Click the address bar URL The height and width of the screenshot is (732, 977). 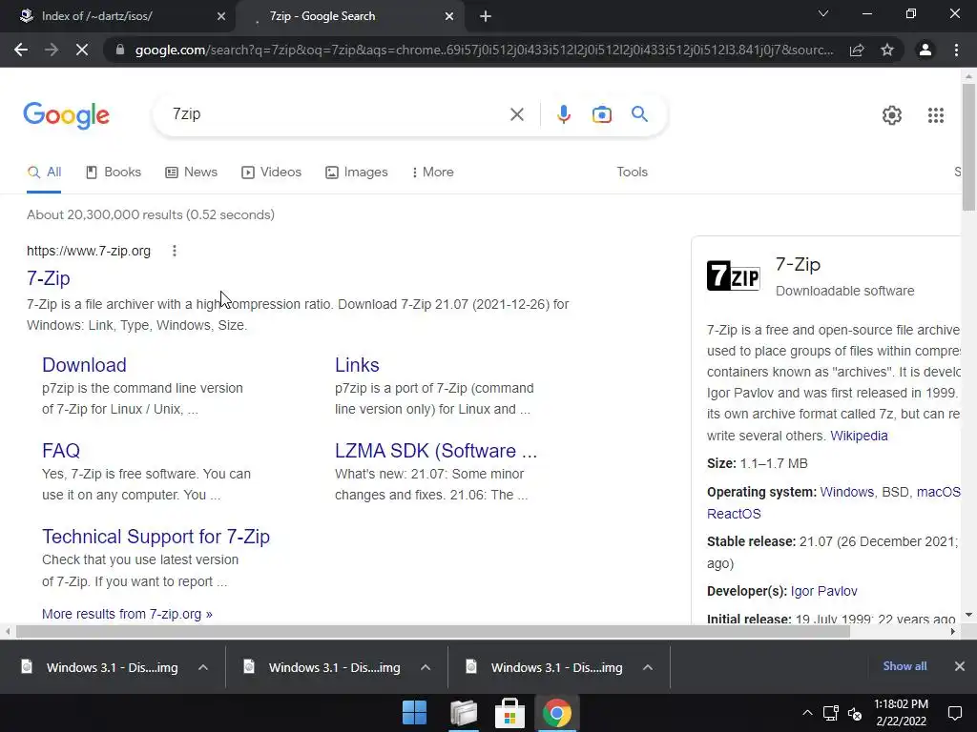pos(484,50)
